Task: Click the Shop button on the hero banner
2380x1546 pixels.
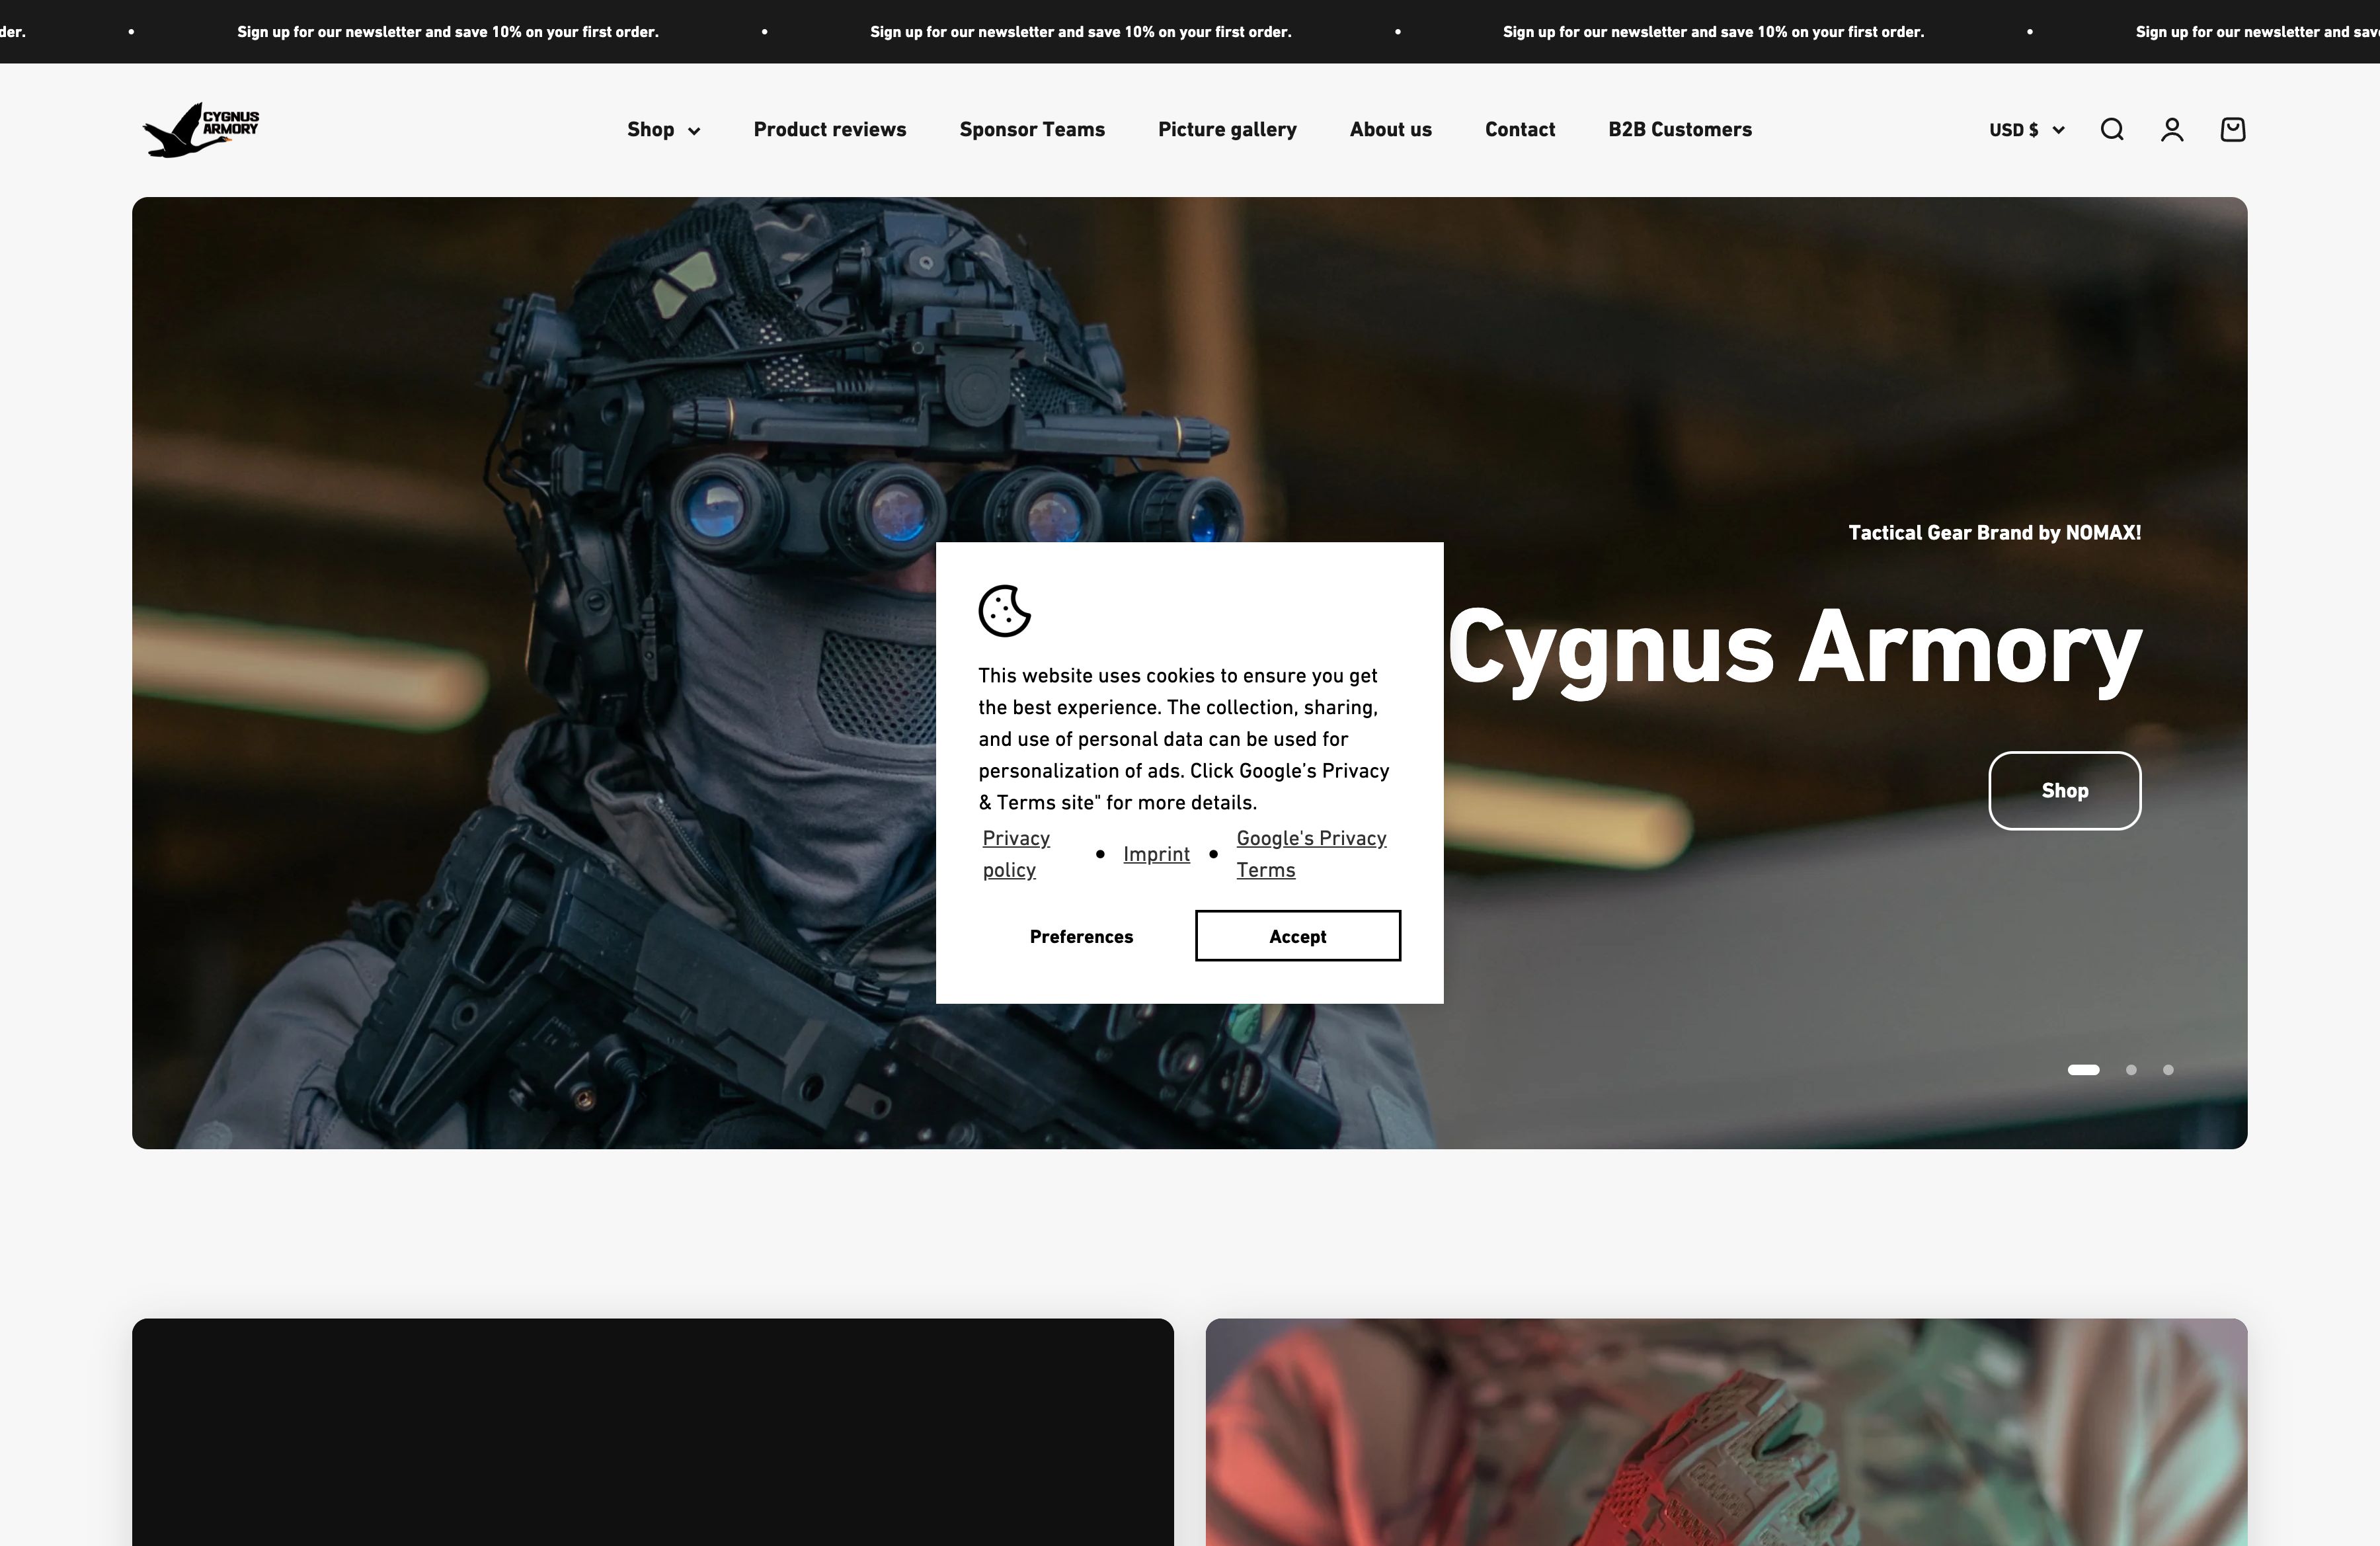Action: [x=2064, y=790]
